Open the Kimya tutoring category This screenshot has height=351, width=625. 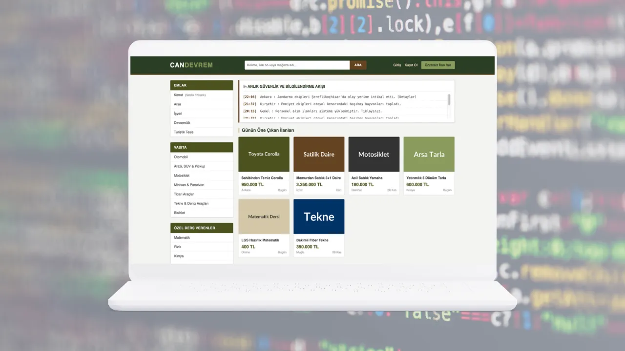[x=202, y=256]
